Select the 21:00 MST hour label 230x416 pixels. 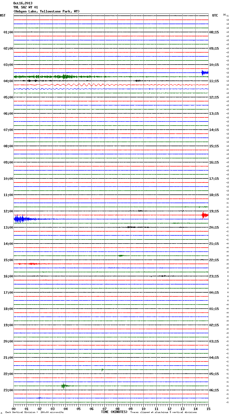click(8, 358)
